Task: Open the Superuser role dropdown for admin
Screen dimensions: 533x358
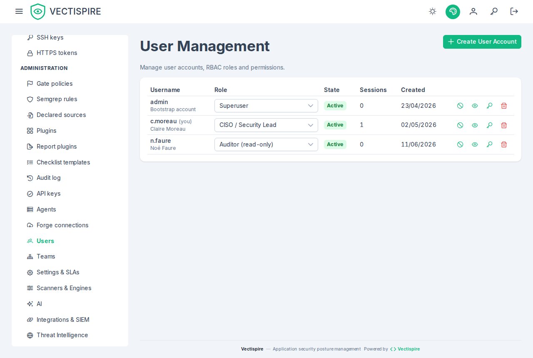Action: pos(266,106)
